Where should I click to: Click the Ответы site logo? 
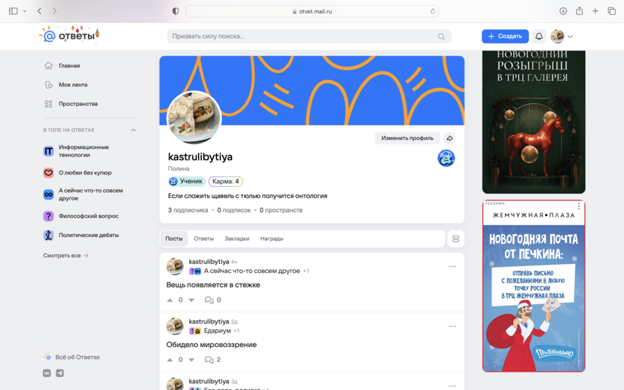(69, 35)
